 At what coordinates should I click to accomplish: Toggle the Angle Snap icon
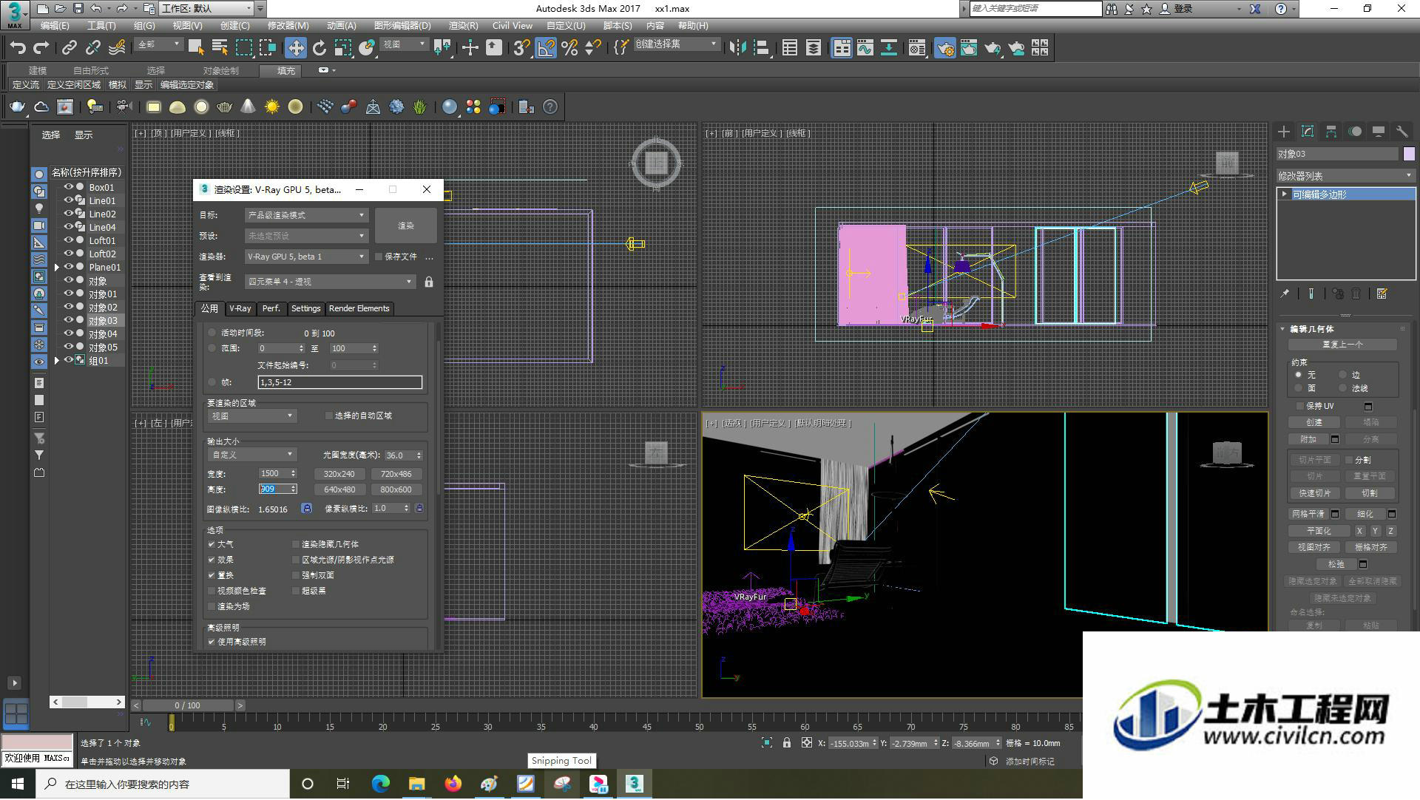pyautogui.click(x=546, y=48)
